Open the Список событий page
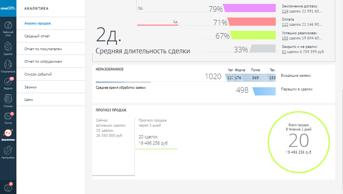This screenshot has height=194, width=343. 38,74
